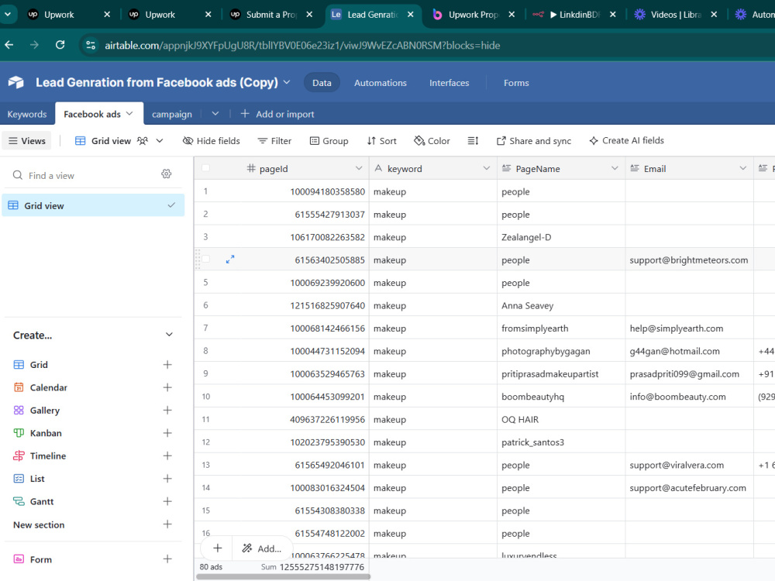Open the row height icon in the toolbar
Viewport: 775px width, 581px height.
(x=473, y=141)
